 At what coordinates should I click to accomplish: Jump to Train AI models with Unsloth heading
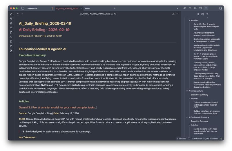click(206, 105)
